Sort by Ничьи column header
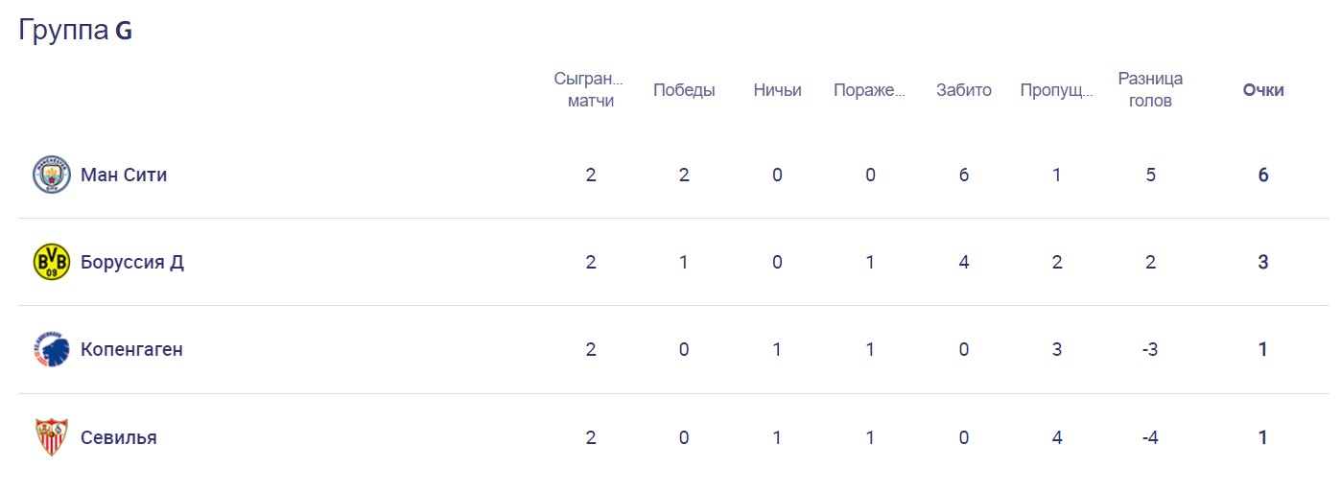The width and height of the screenshot is (1341, 492). pyautogui.click(x=777, y=90)
